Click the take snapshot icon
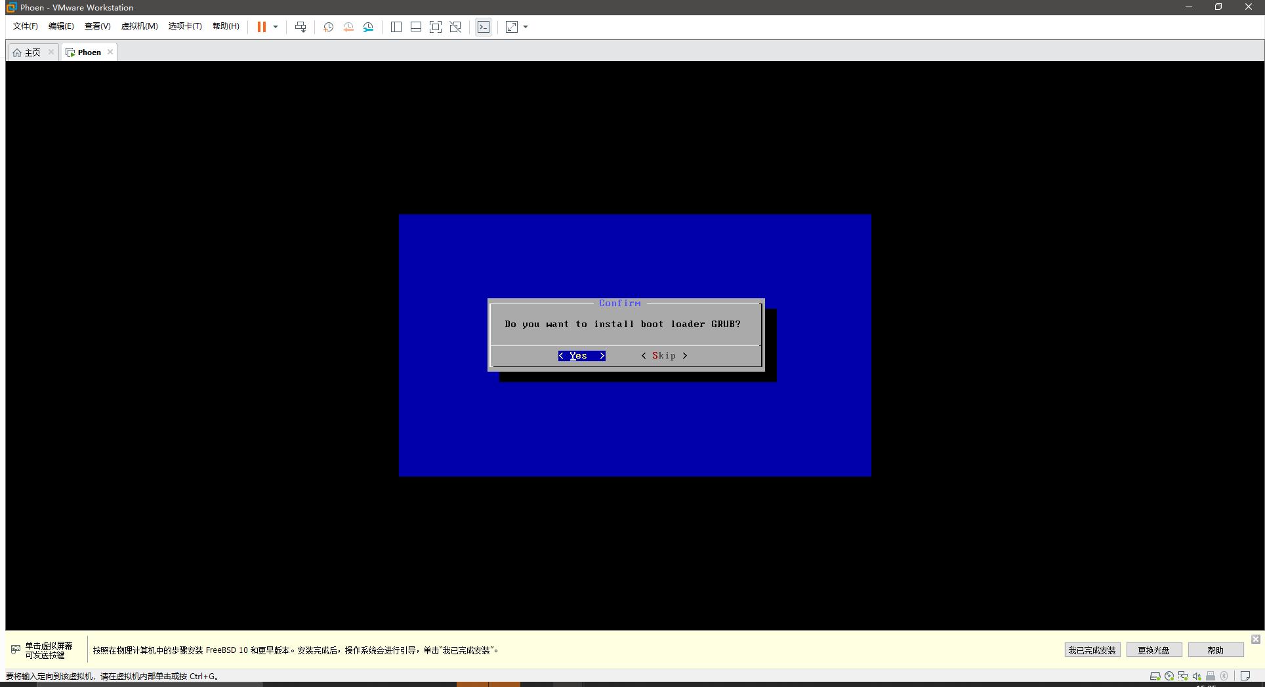 pyautogui.click(x=328, y=27)
